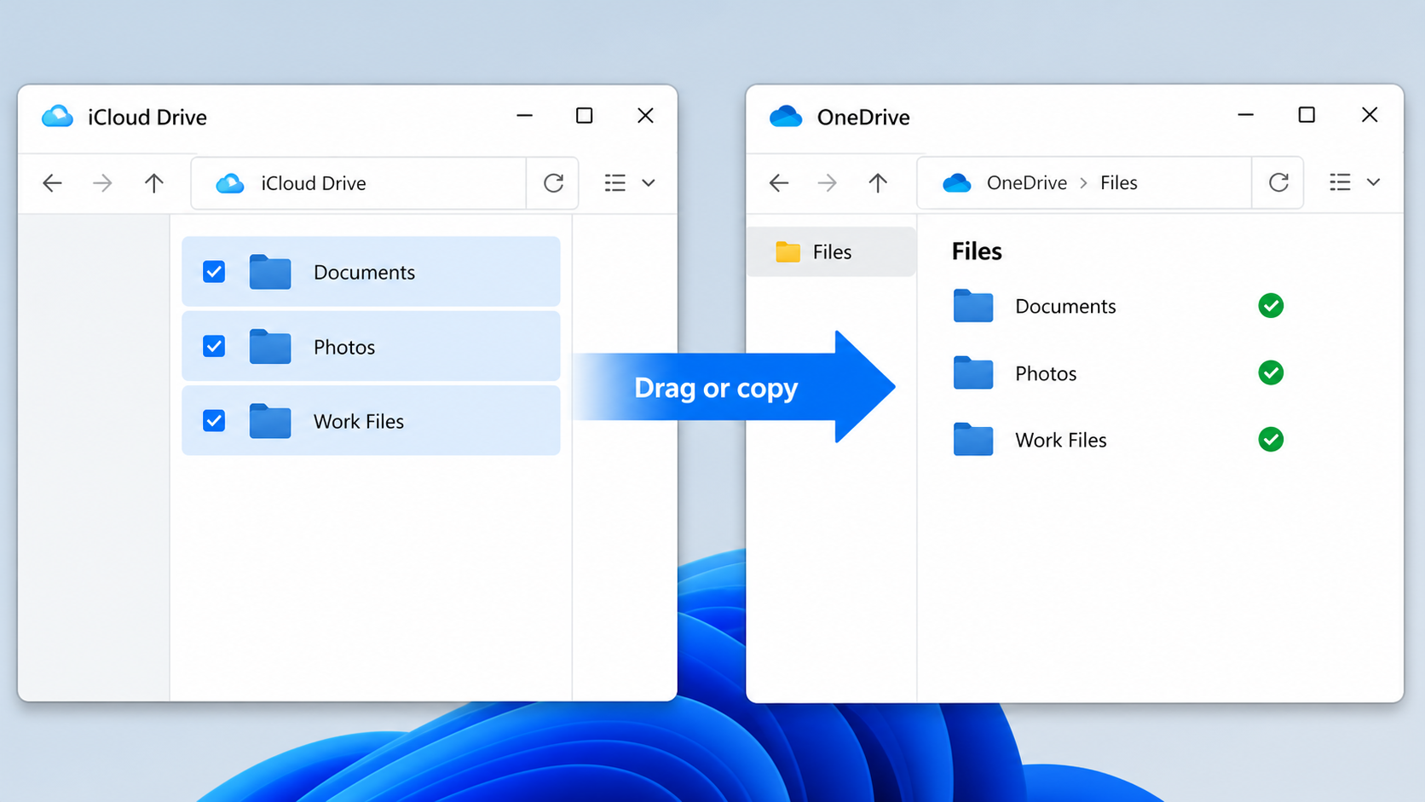Uncheck the Documents checkbox in iCloud Drive
Viewport: 1425px width, 802px height.
click(214, 272)
